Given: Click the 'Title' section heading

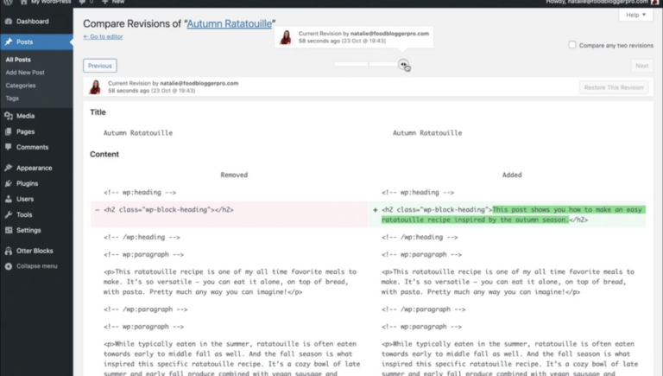Looking at the screenshot, I should (x=98, y=112).
